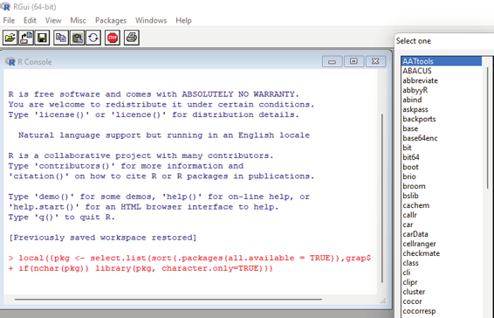Click the red local({pkg command line

[x=189, y=258]
